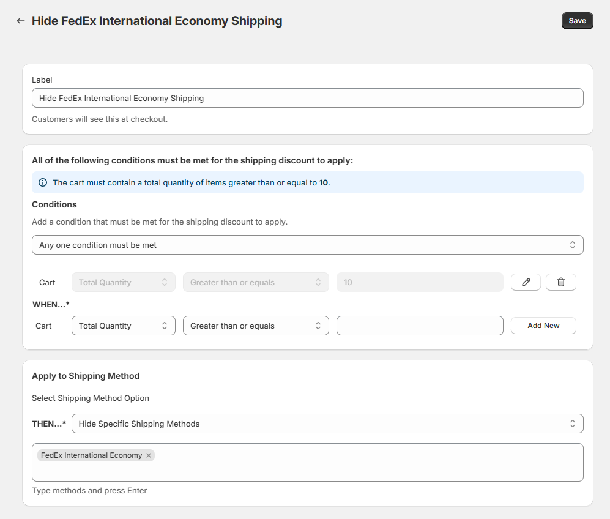Click the Save button
Viewport: 610px width, 519px height.
tap(577, 21)
